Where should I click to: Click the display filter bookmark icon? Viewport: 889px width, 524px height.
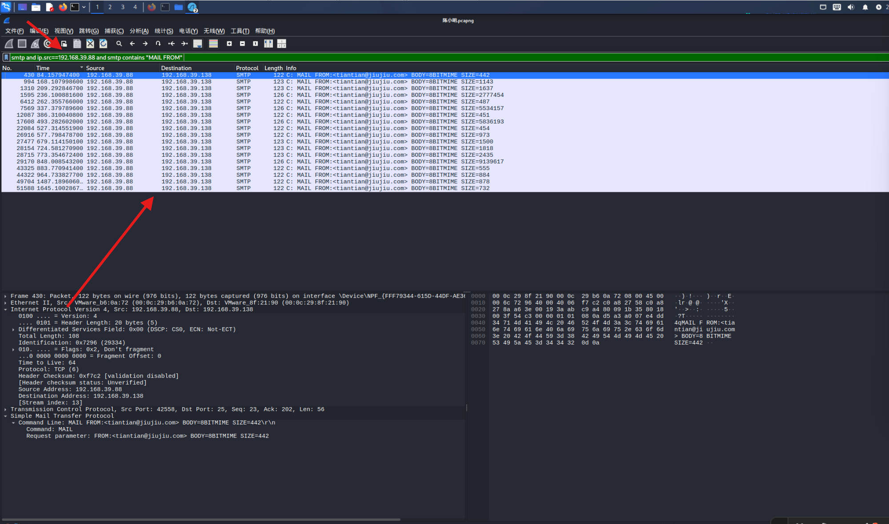tap(6, 57)
